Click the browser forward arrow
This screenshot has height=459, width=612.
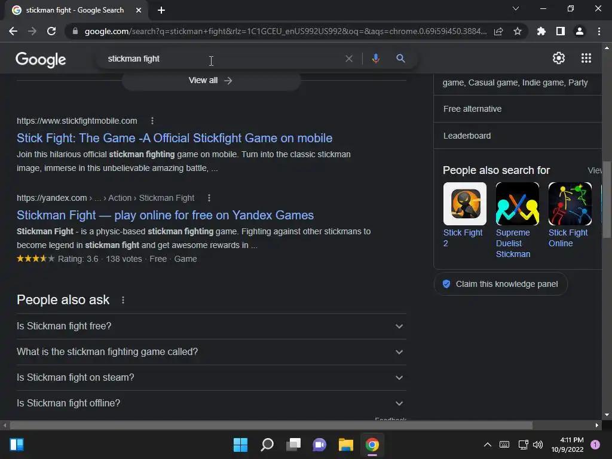click(x=32, y=31)
